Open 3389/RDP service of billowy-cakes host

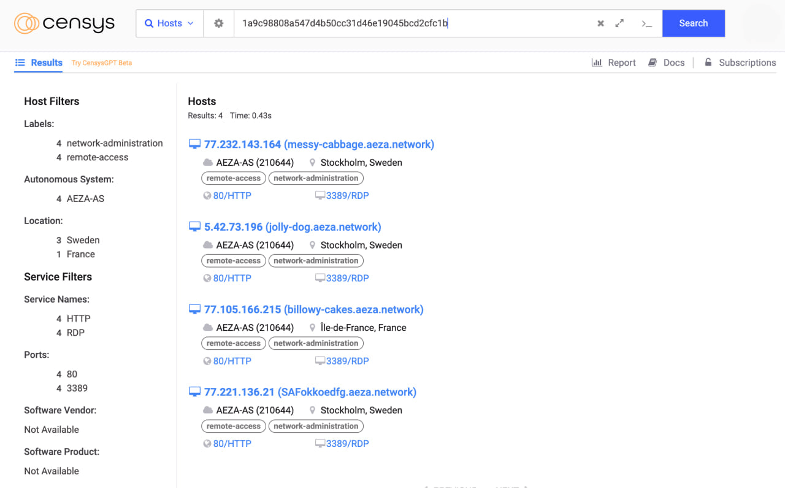pyautogui.click(x=347, y=361)
